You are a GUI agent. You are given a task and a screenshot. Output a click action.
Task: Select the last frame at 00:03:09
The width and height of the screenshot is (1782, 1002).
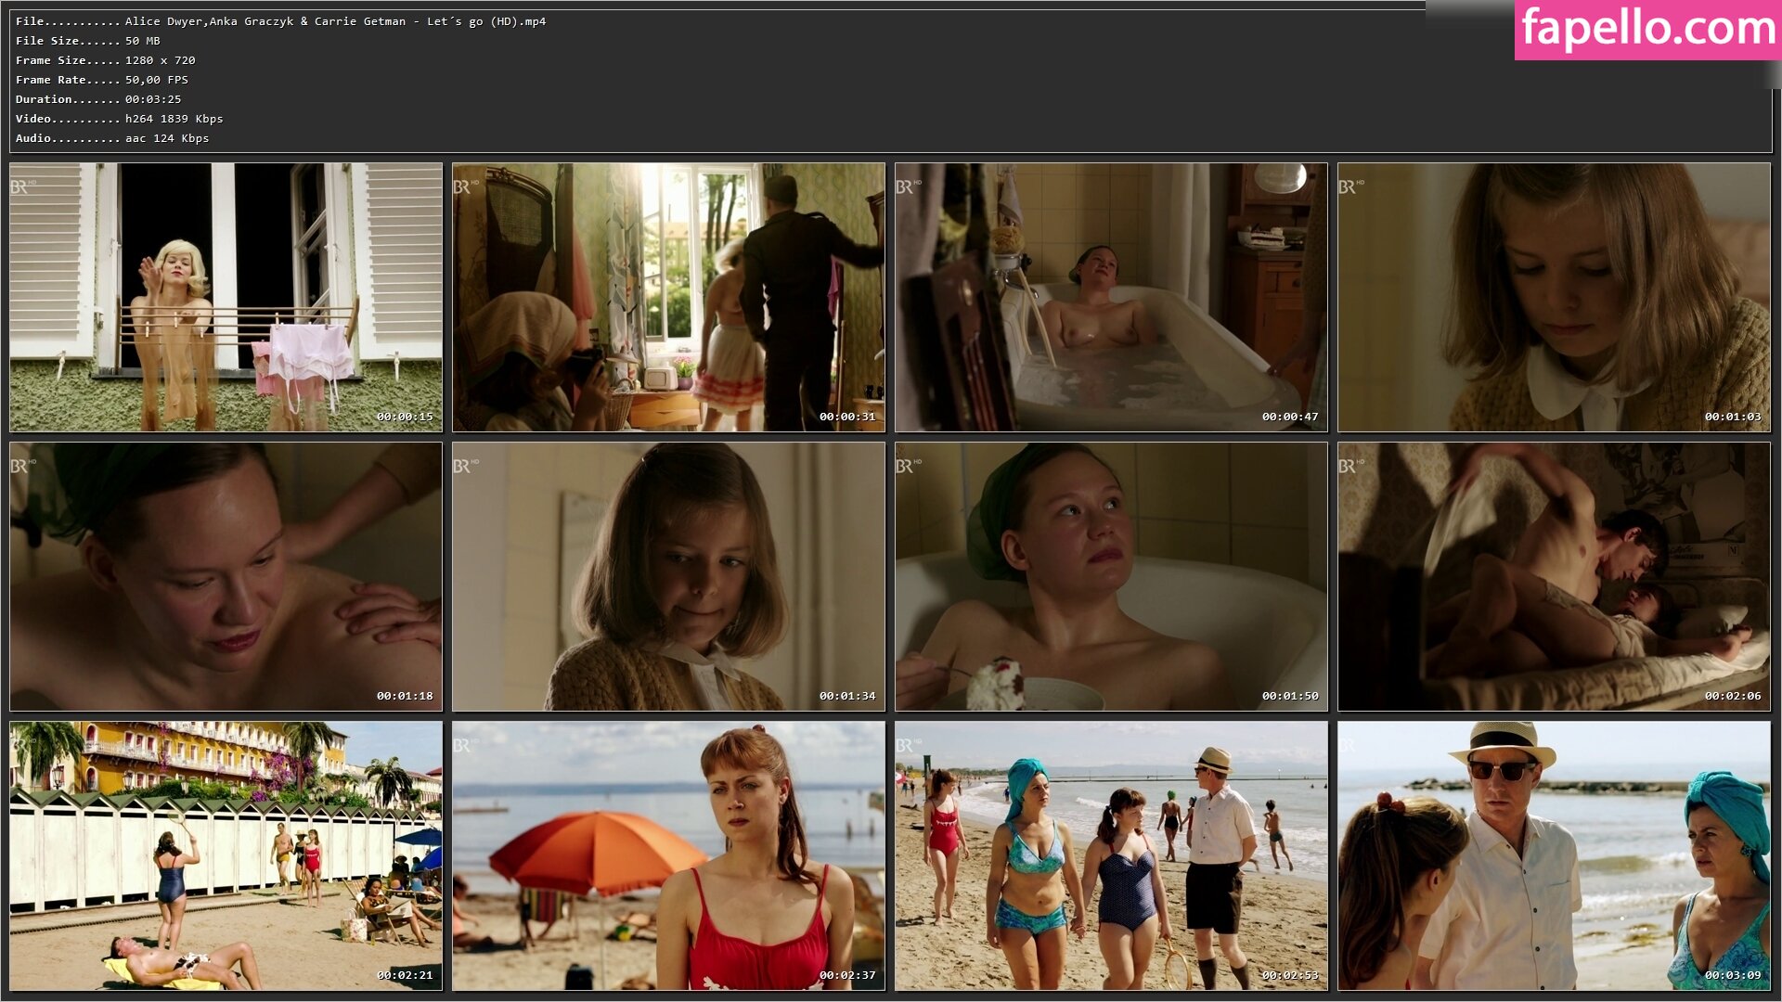click(1554, 855)
